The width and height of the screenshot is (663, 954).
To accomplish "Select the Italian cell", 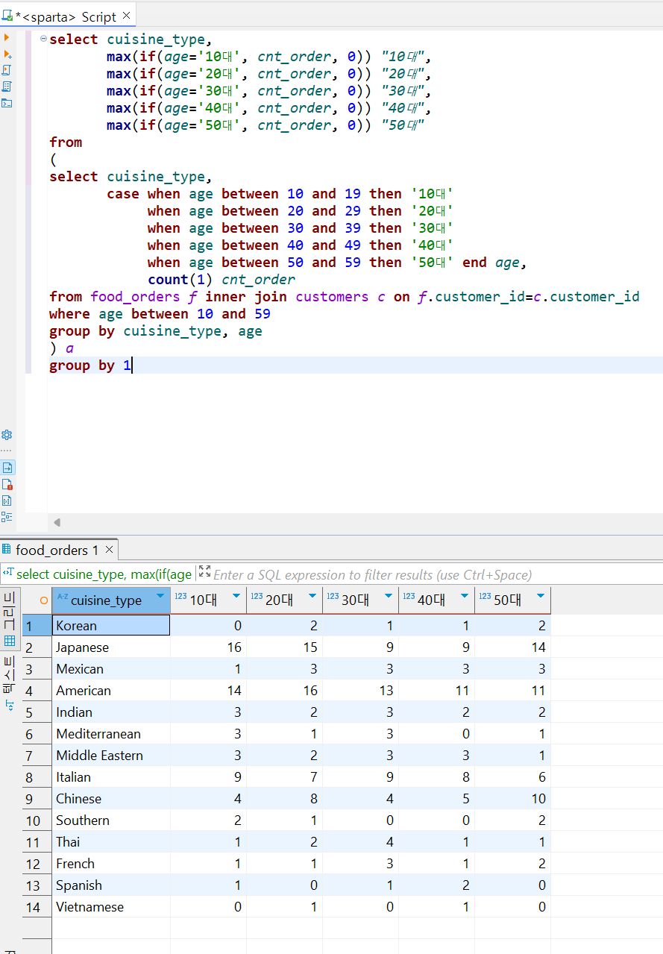I will [x=111, y=777].
